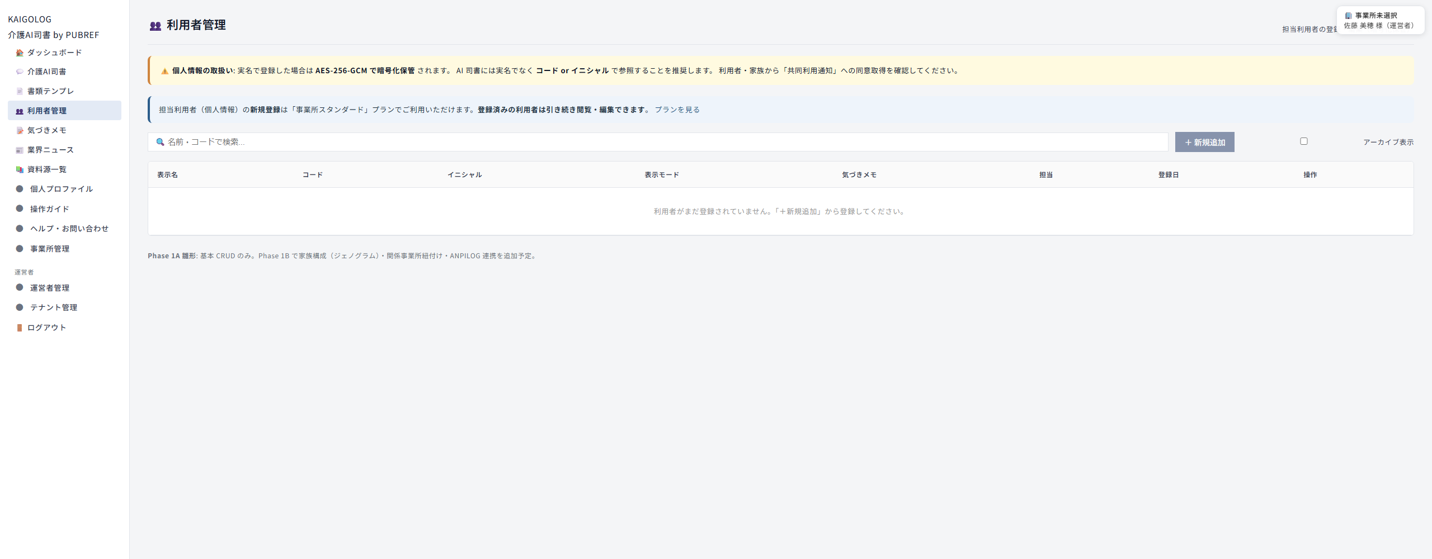The image size is (1432, 559).
Task: Click the 事業所未選択 user badge
Action: point(1380,20)
